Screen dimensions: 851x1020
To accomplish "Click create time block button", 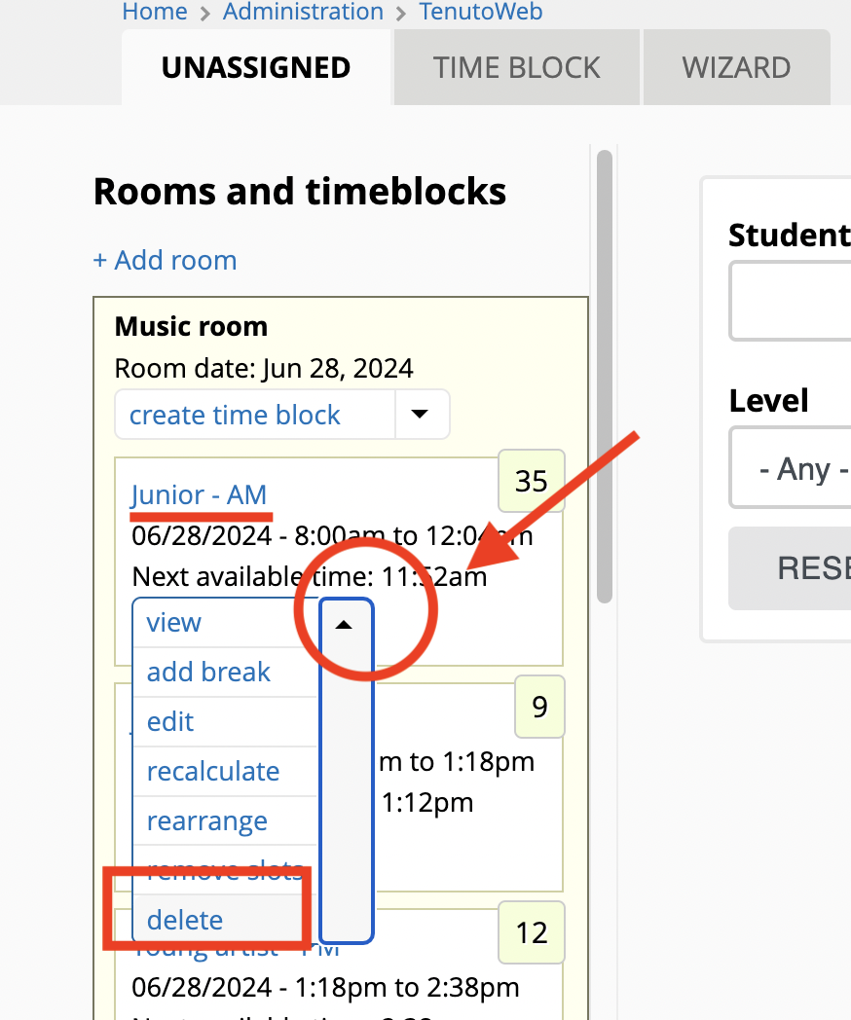I will coord(235,415).
